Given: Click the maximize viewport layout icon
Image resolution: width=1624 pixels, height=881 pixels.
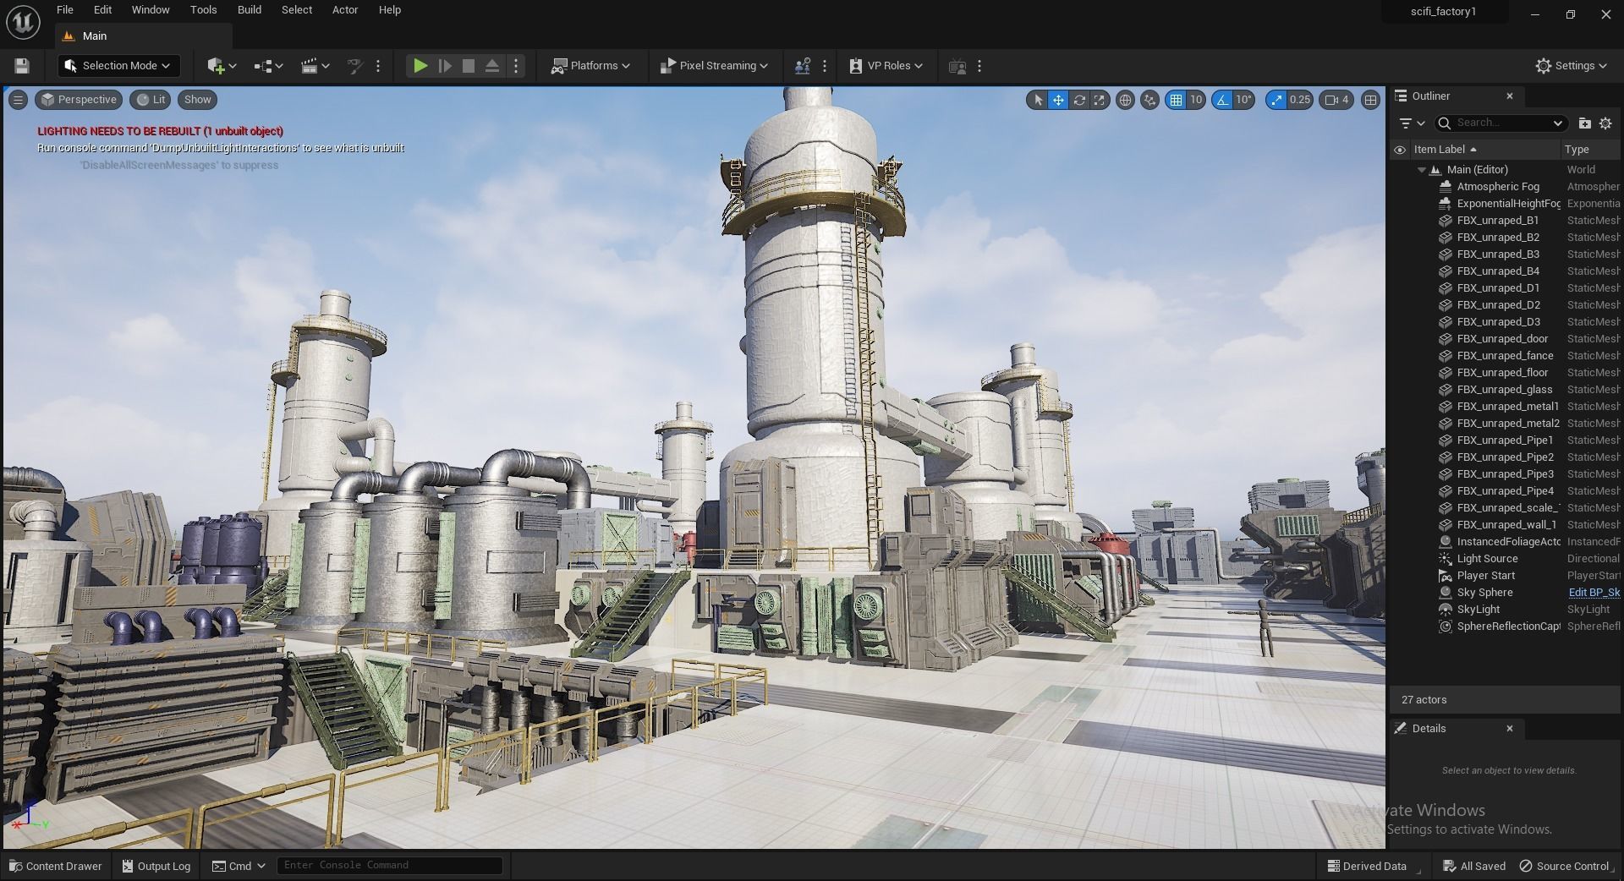Looking at the screenshot, I should [x=1370, y=100].
